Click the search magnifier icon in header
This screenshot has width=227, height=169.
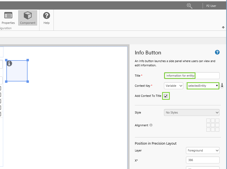click(x=189, y=6)
